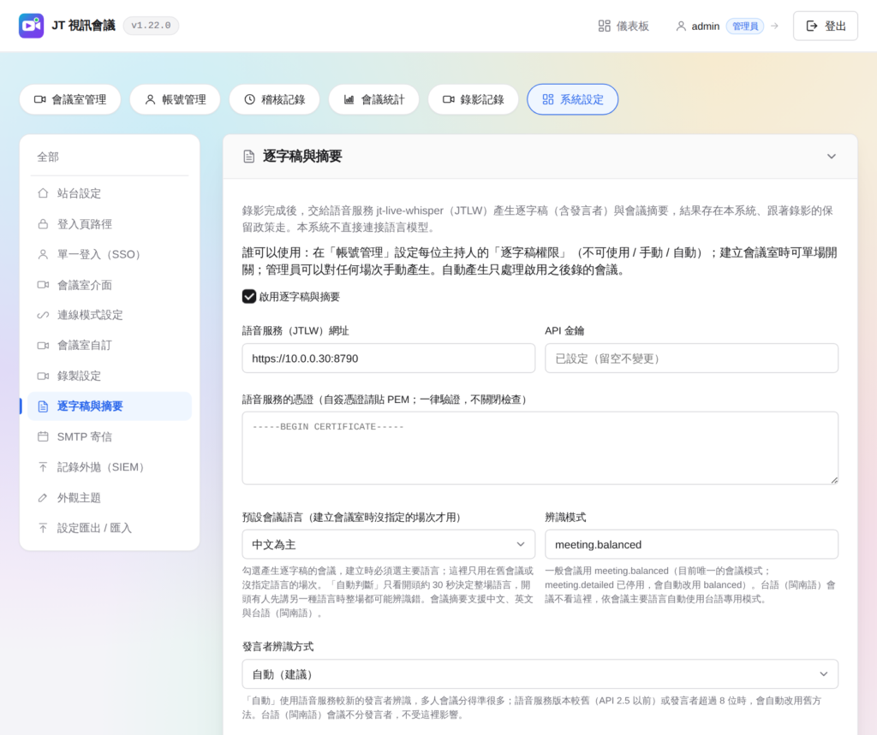Image resolution: width=877 pixels, height=735 pixels.
Task: Open the 會議室管理 tab
Action: point(70,99)
